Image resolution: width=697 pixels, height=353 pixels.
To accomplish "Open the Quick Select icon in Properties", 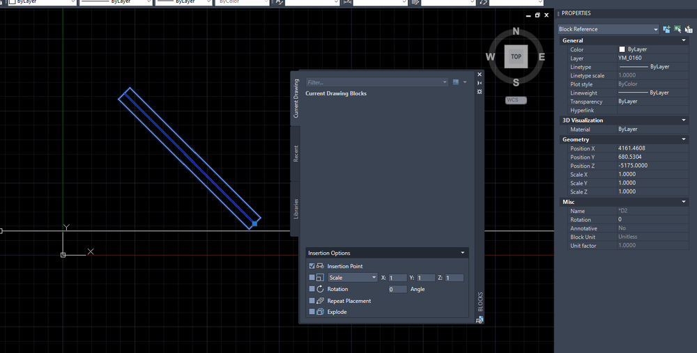I will pos(689,29).
